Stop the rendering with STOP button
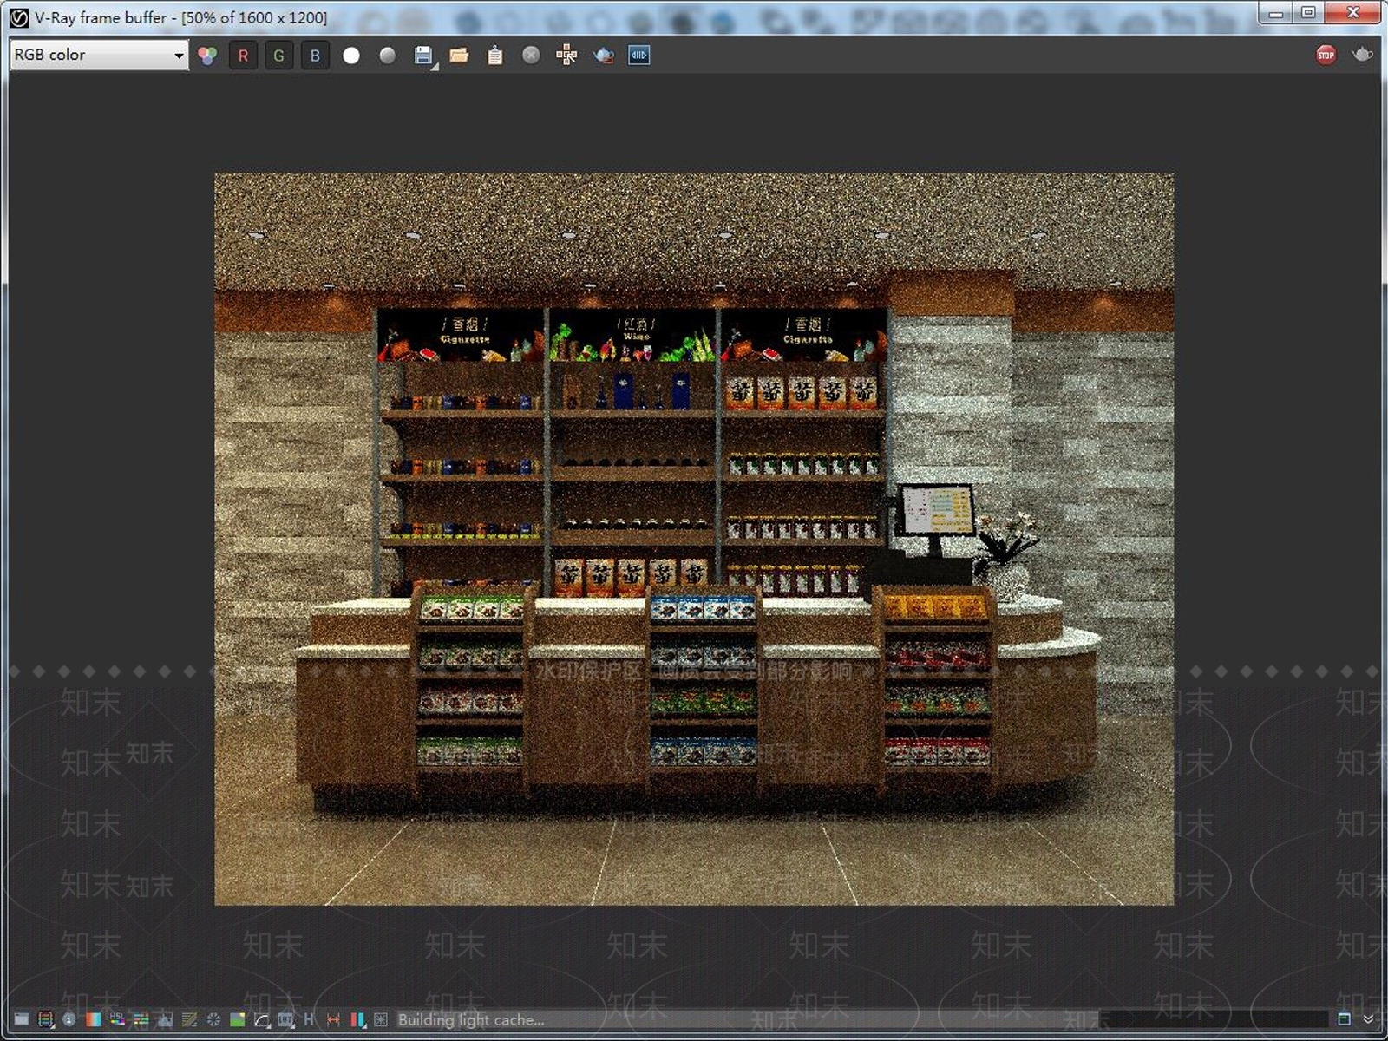Image resolution: width=1388 pixels, height=1041 pixels. click(1326, 56)
